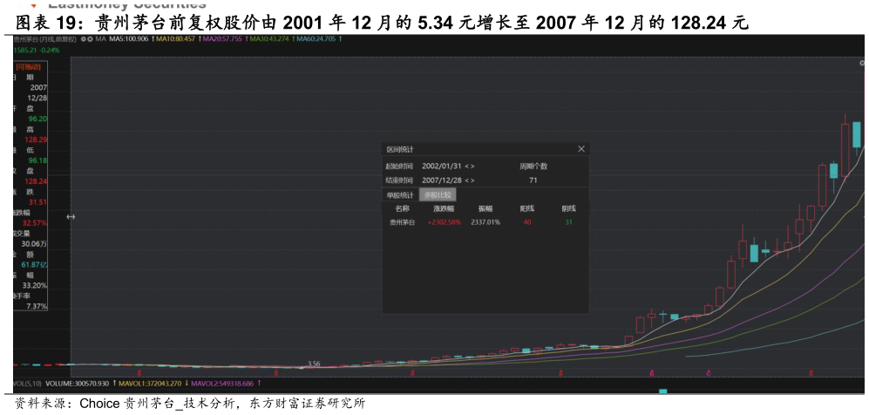Click the end date 2007/12/28

tap(442, 180)
